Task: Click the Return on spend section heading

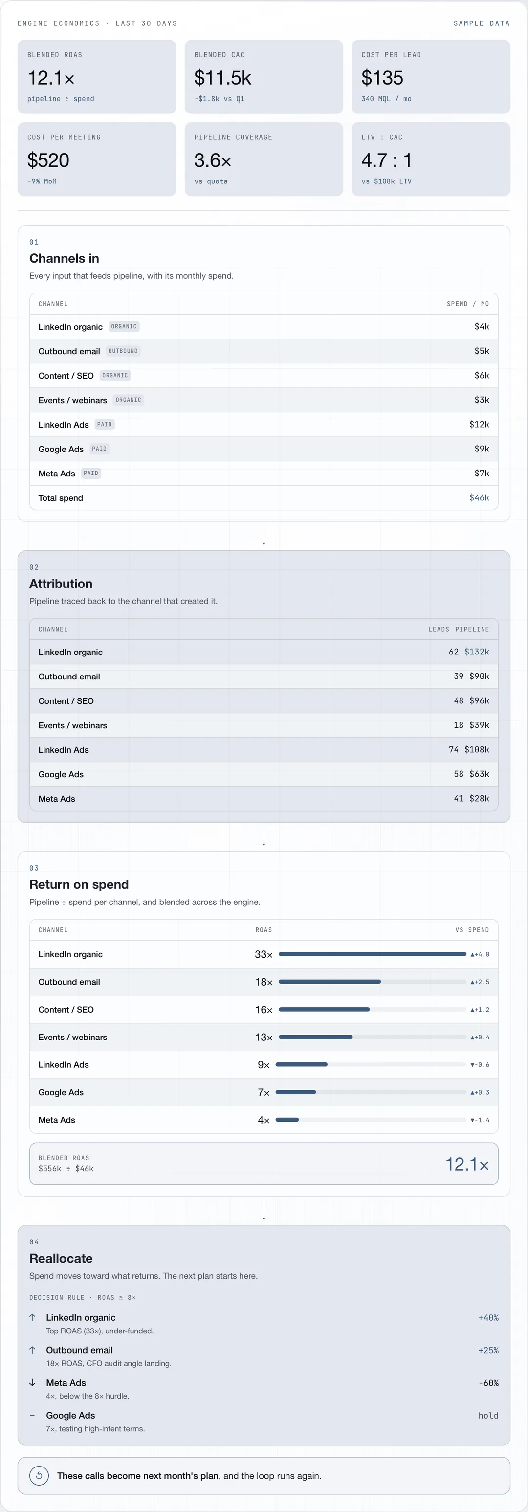Action: pos(79,884)
